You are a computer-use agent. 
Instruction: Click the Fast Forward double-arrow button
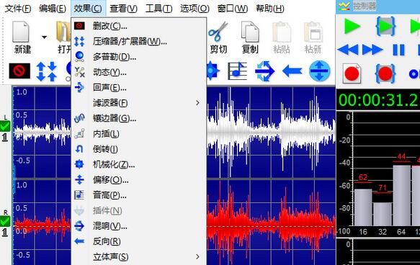coord(372,50)
